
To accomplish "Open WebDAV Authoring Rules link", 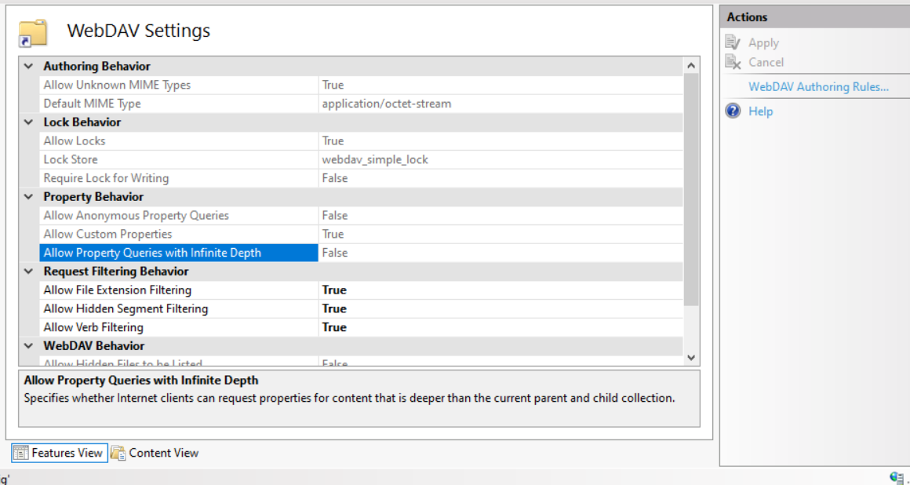I will pos(818,87).
